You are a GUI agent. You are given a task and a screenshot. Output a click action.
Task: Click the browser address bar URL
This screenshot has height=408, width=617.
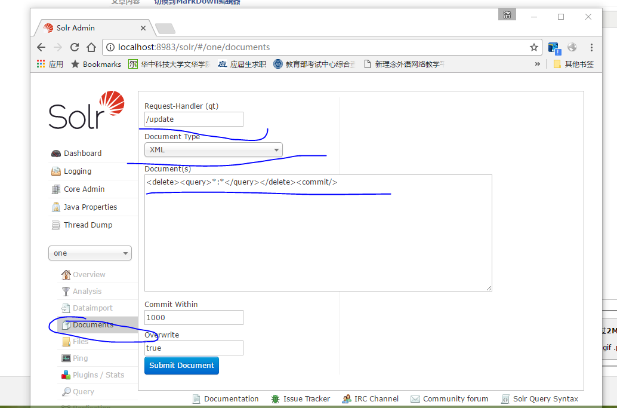click(194, 47)
